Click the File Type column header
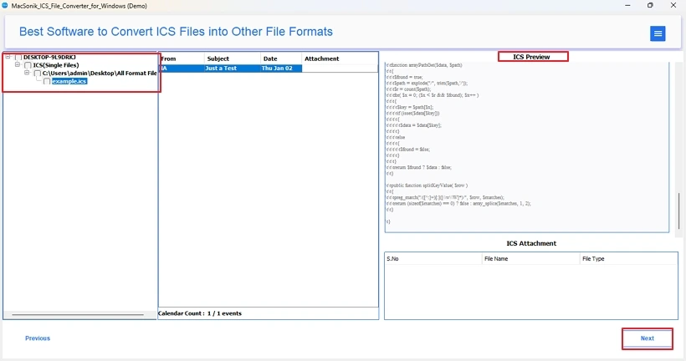 [628, 259]
